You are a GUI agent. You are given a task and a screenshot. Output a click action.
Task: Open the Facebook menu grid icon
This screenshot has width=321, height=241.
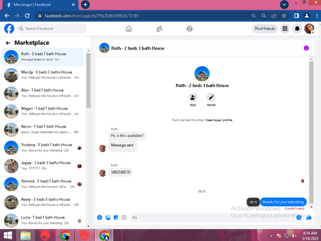click(x=285, y=29)
